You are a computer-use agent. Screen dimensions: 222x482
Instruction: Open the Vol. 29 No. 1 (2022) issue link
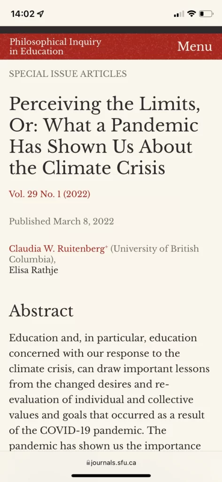pos(50,194)
